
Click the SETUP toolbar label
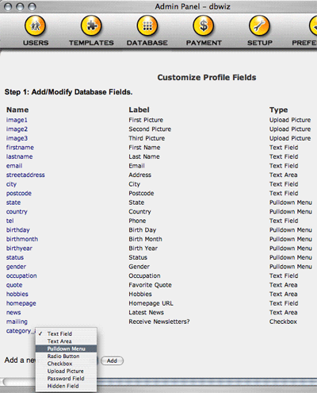[x=260, y=43]
